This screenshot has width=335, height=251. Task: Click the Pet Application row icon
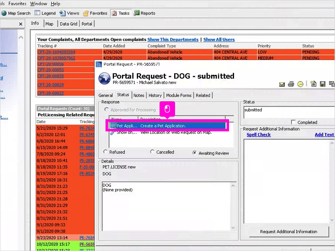click(113, 126)
